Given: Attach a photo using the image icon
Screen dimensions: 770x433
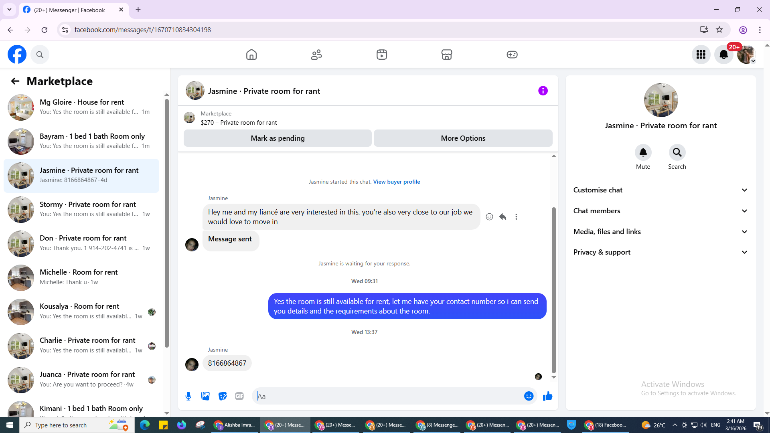Looking at the screenshot, I should (x=205, y=396).
